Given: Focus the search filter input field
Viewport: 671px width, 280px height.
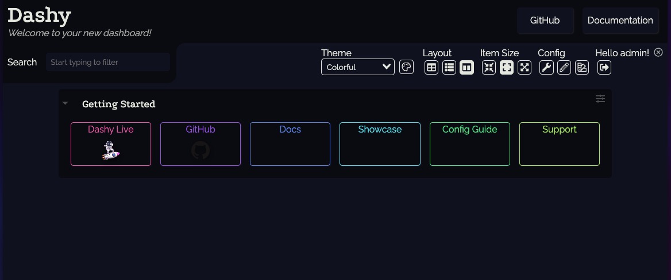Looking at the screenshot, I should coord(108,62).
